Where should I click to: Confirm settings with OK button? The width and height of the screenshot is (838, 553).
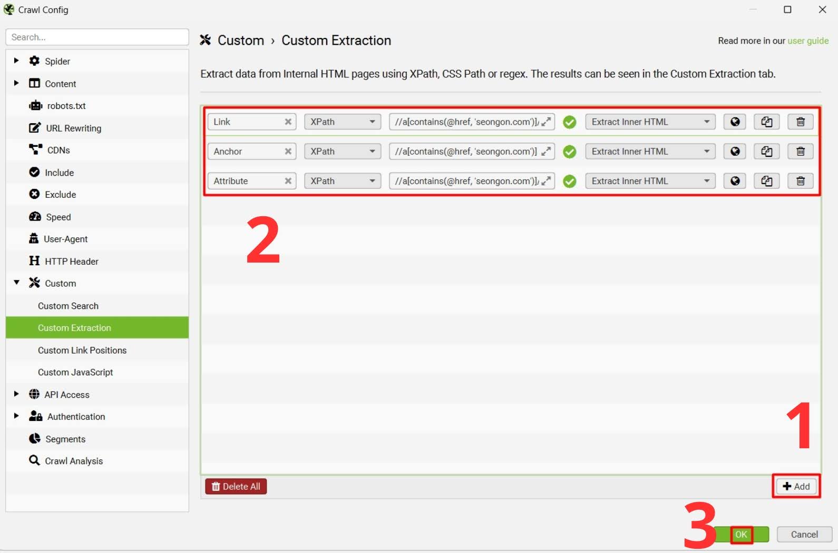point(742,534)
